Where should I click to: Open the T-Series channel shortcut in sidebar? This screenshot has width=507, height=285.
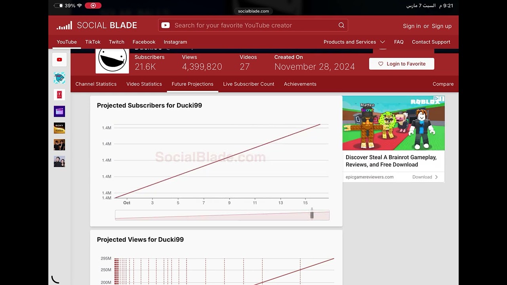click(x=59, y=95)
